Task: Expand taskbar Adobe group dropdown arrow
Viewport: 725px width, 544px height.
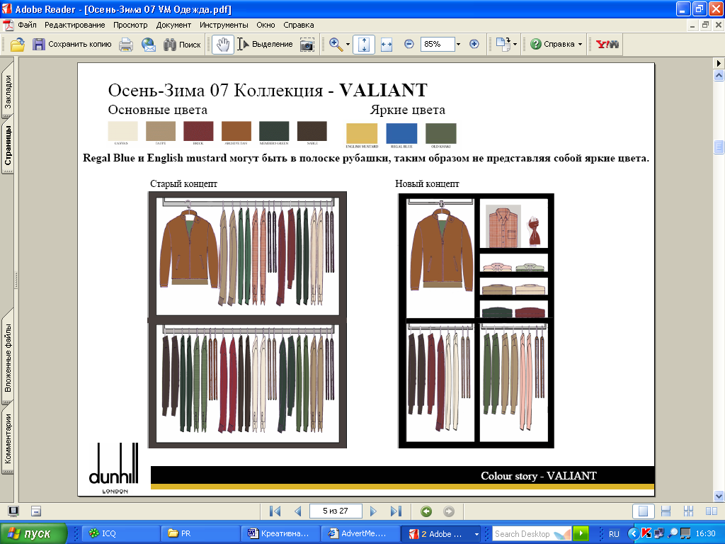Action: (x=476, y=534)
